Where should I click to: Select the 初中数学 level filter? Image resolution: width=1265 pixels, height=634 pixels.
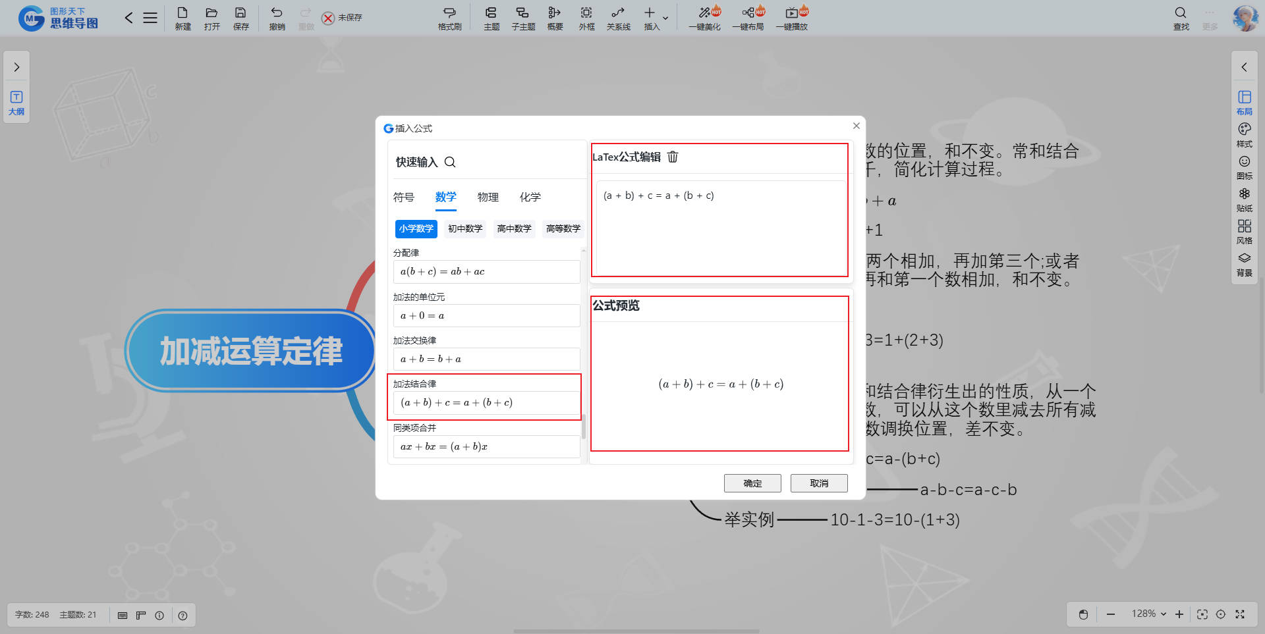click(x=465, y=228)
